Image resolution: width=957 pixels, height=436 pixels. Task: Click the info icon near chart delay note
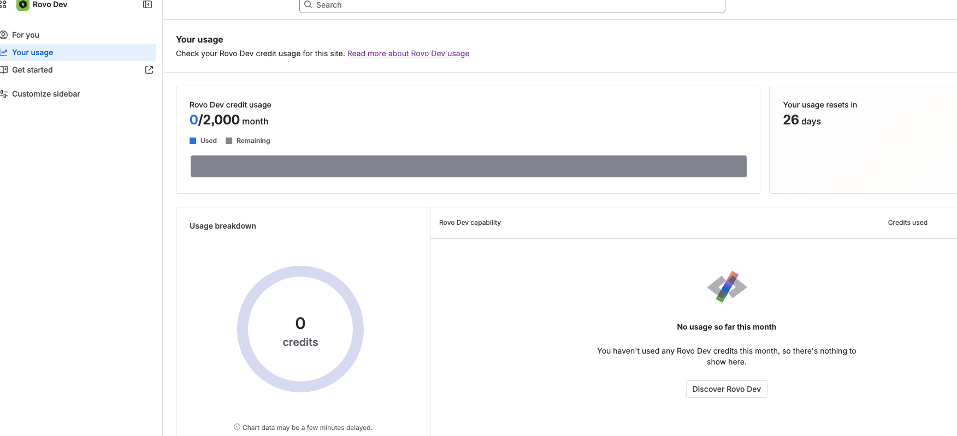237,427
